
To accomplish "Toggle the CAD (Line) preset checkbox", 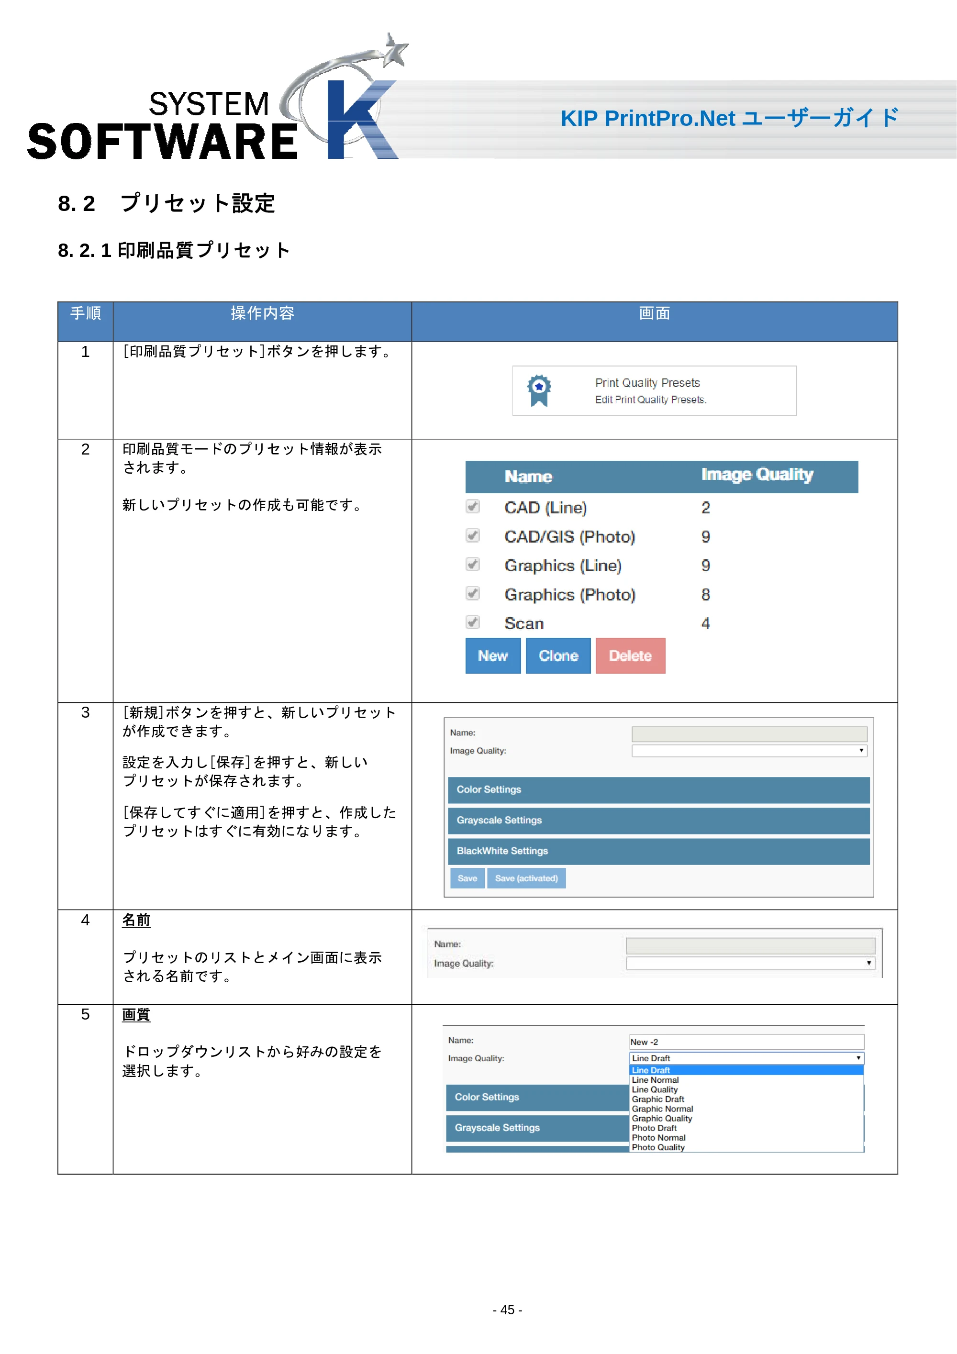I will 472,507.
